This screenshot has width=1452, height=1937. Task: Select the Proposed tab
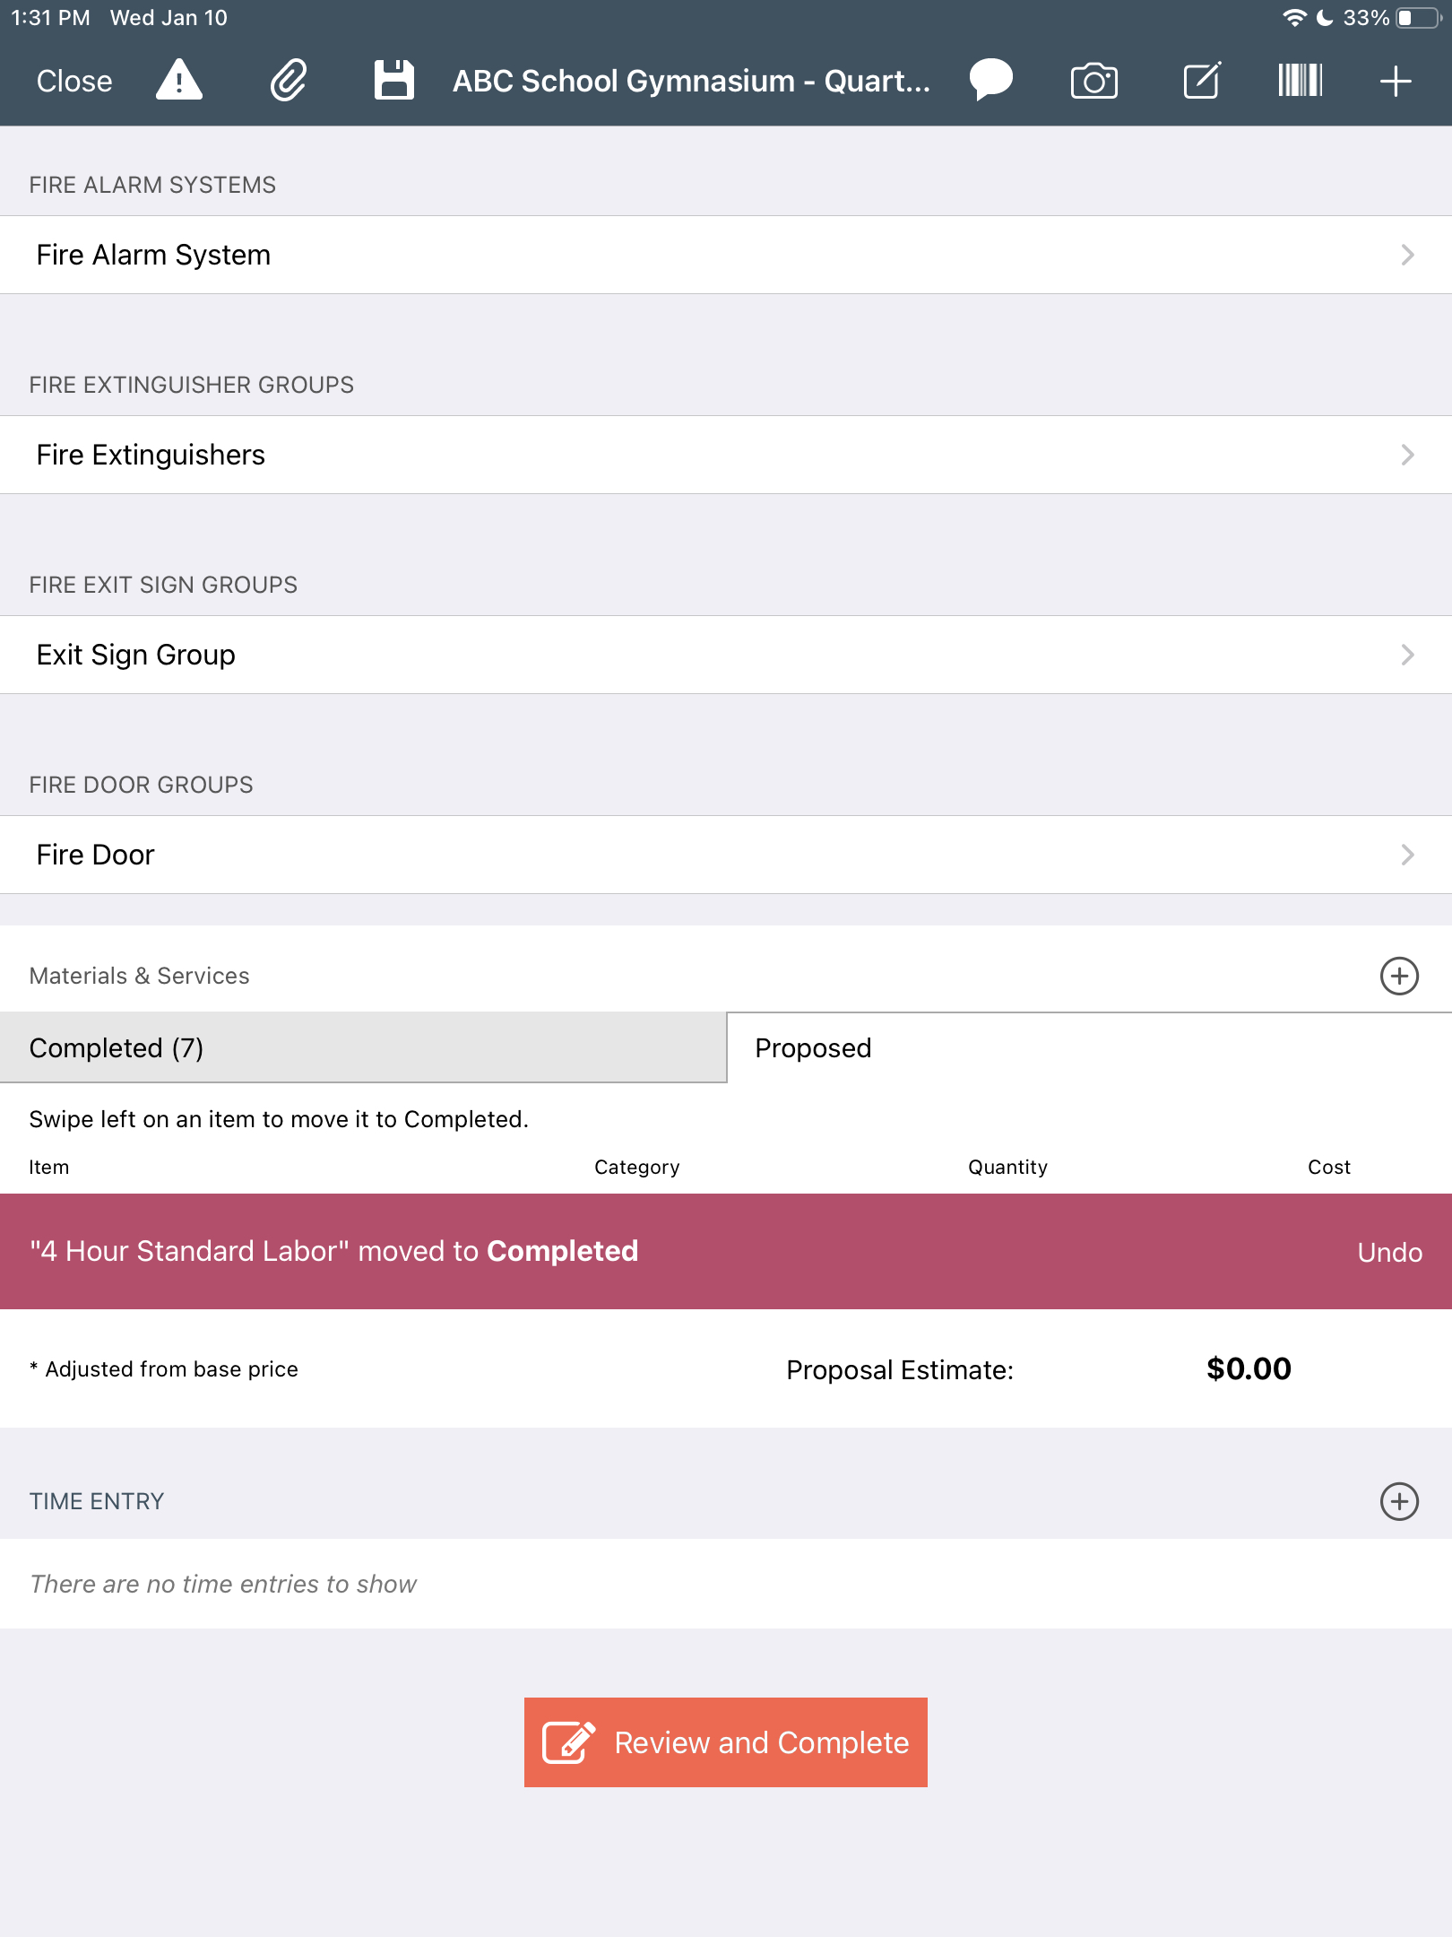click(x=1089, y=1047)
